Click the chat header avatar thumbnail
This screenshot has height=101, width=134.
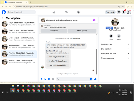tap(43, 20)
